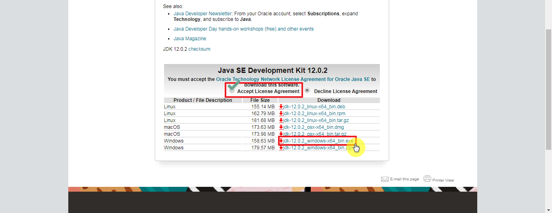Download jdk-12.0.2_windows-x64_bin.exe installer link
Screen dimensions: 552x213
[x=318, y=141]
